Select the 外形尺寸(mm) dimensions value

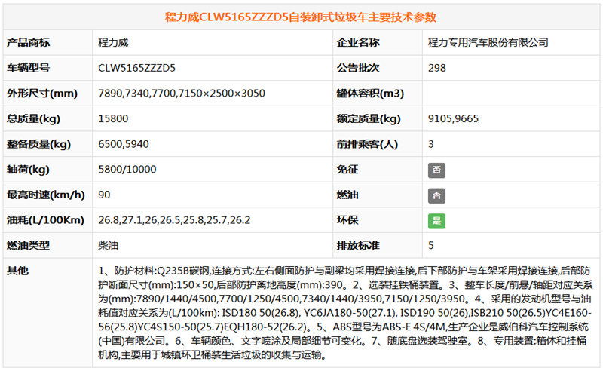click(181, 94)
